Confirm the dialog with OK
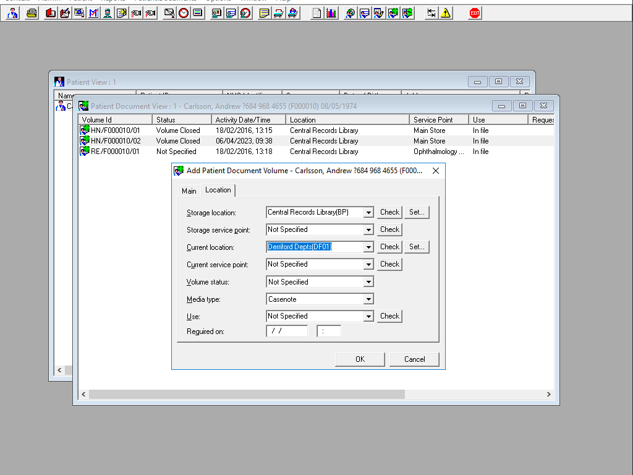The image size is (633, 475). coord(360,359)
